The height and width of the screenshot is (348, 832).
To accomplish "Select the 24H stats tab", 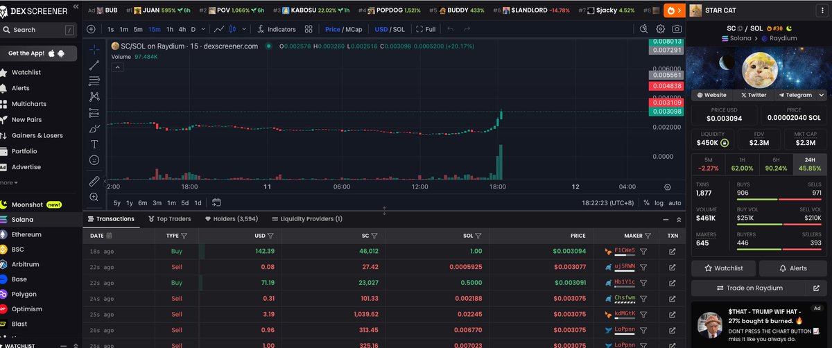I will coord(810,164).
